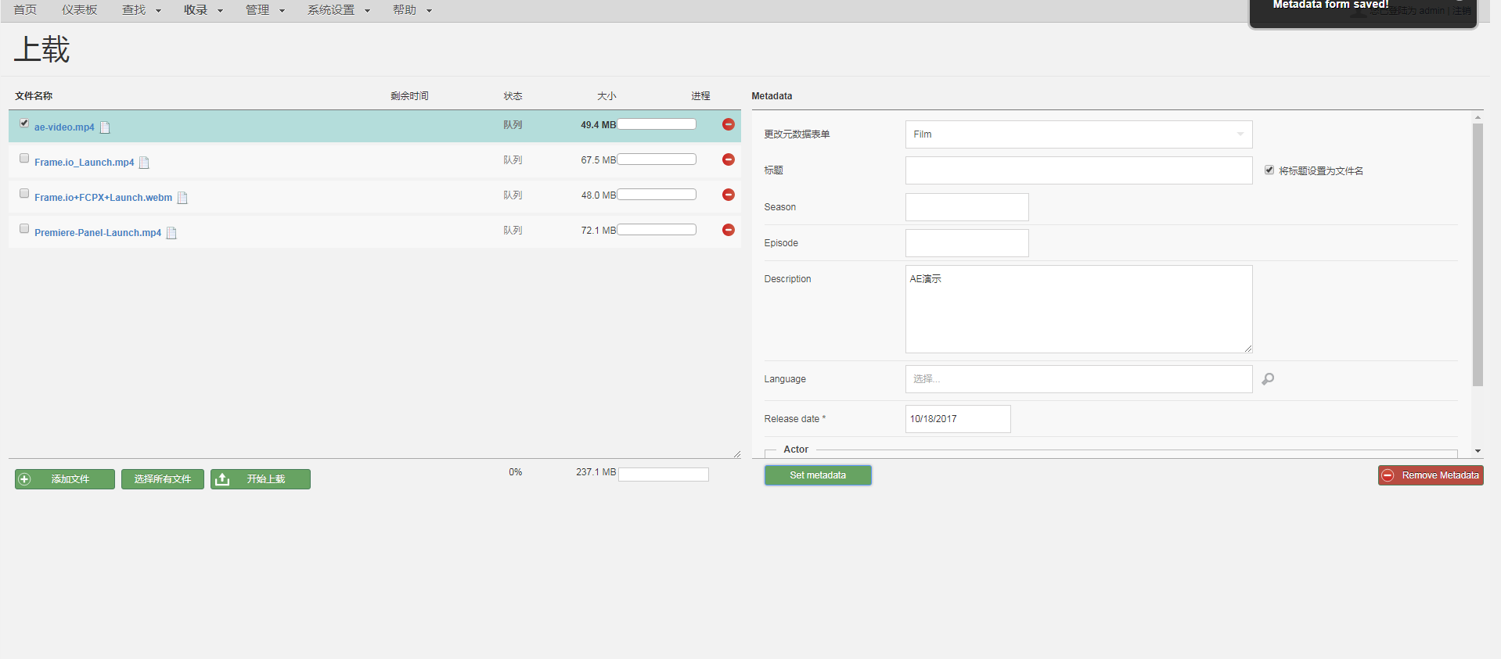Open the ae-video.mp4 file link
The image size is (1501, 659).
64,127
